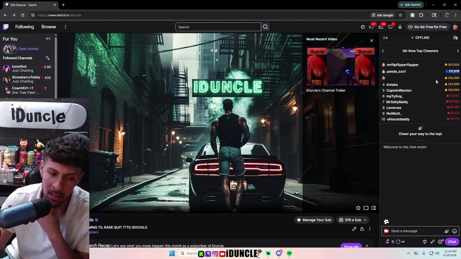461x259 pixels.
Task: Go to next leaderboard with right chevron
Action: (x=458, y=51)
